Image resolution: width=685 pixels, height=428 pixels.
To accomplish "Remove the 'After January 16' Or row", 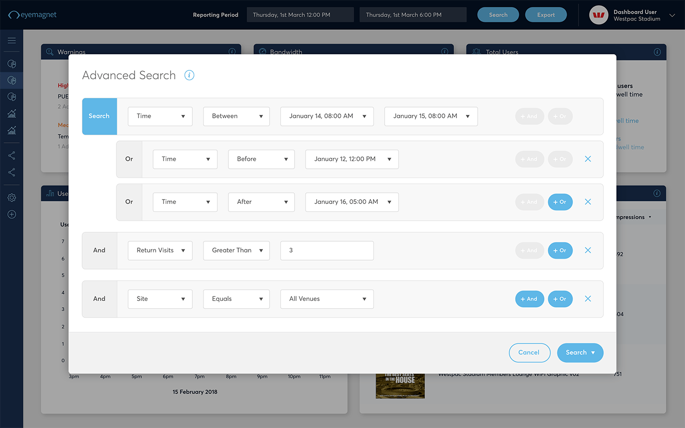I will tap(588, 202).
